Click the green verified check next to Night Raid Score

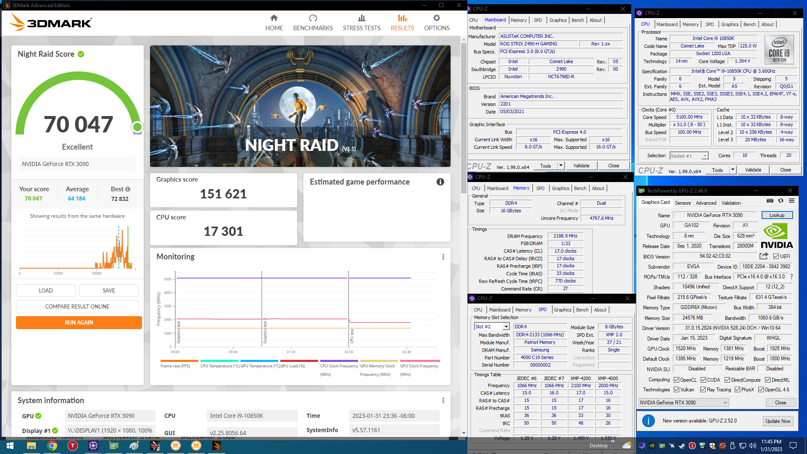point(81,54)
